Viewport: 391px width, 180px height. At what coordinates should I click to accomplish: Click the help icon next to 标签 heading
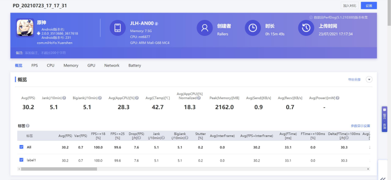click(28, 126)
